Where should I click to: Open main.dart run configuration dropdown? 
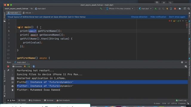[x=145, y=9]
